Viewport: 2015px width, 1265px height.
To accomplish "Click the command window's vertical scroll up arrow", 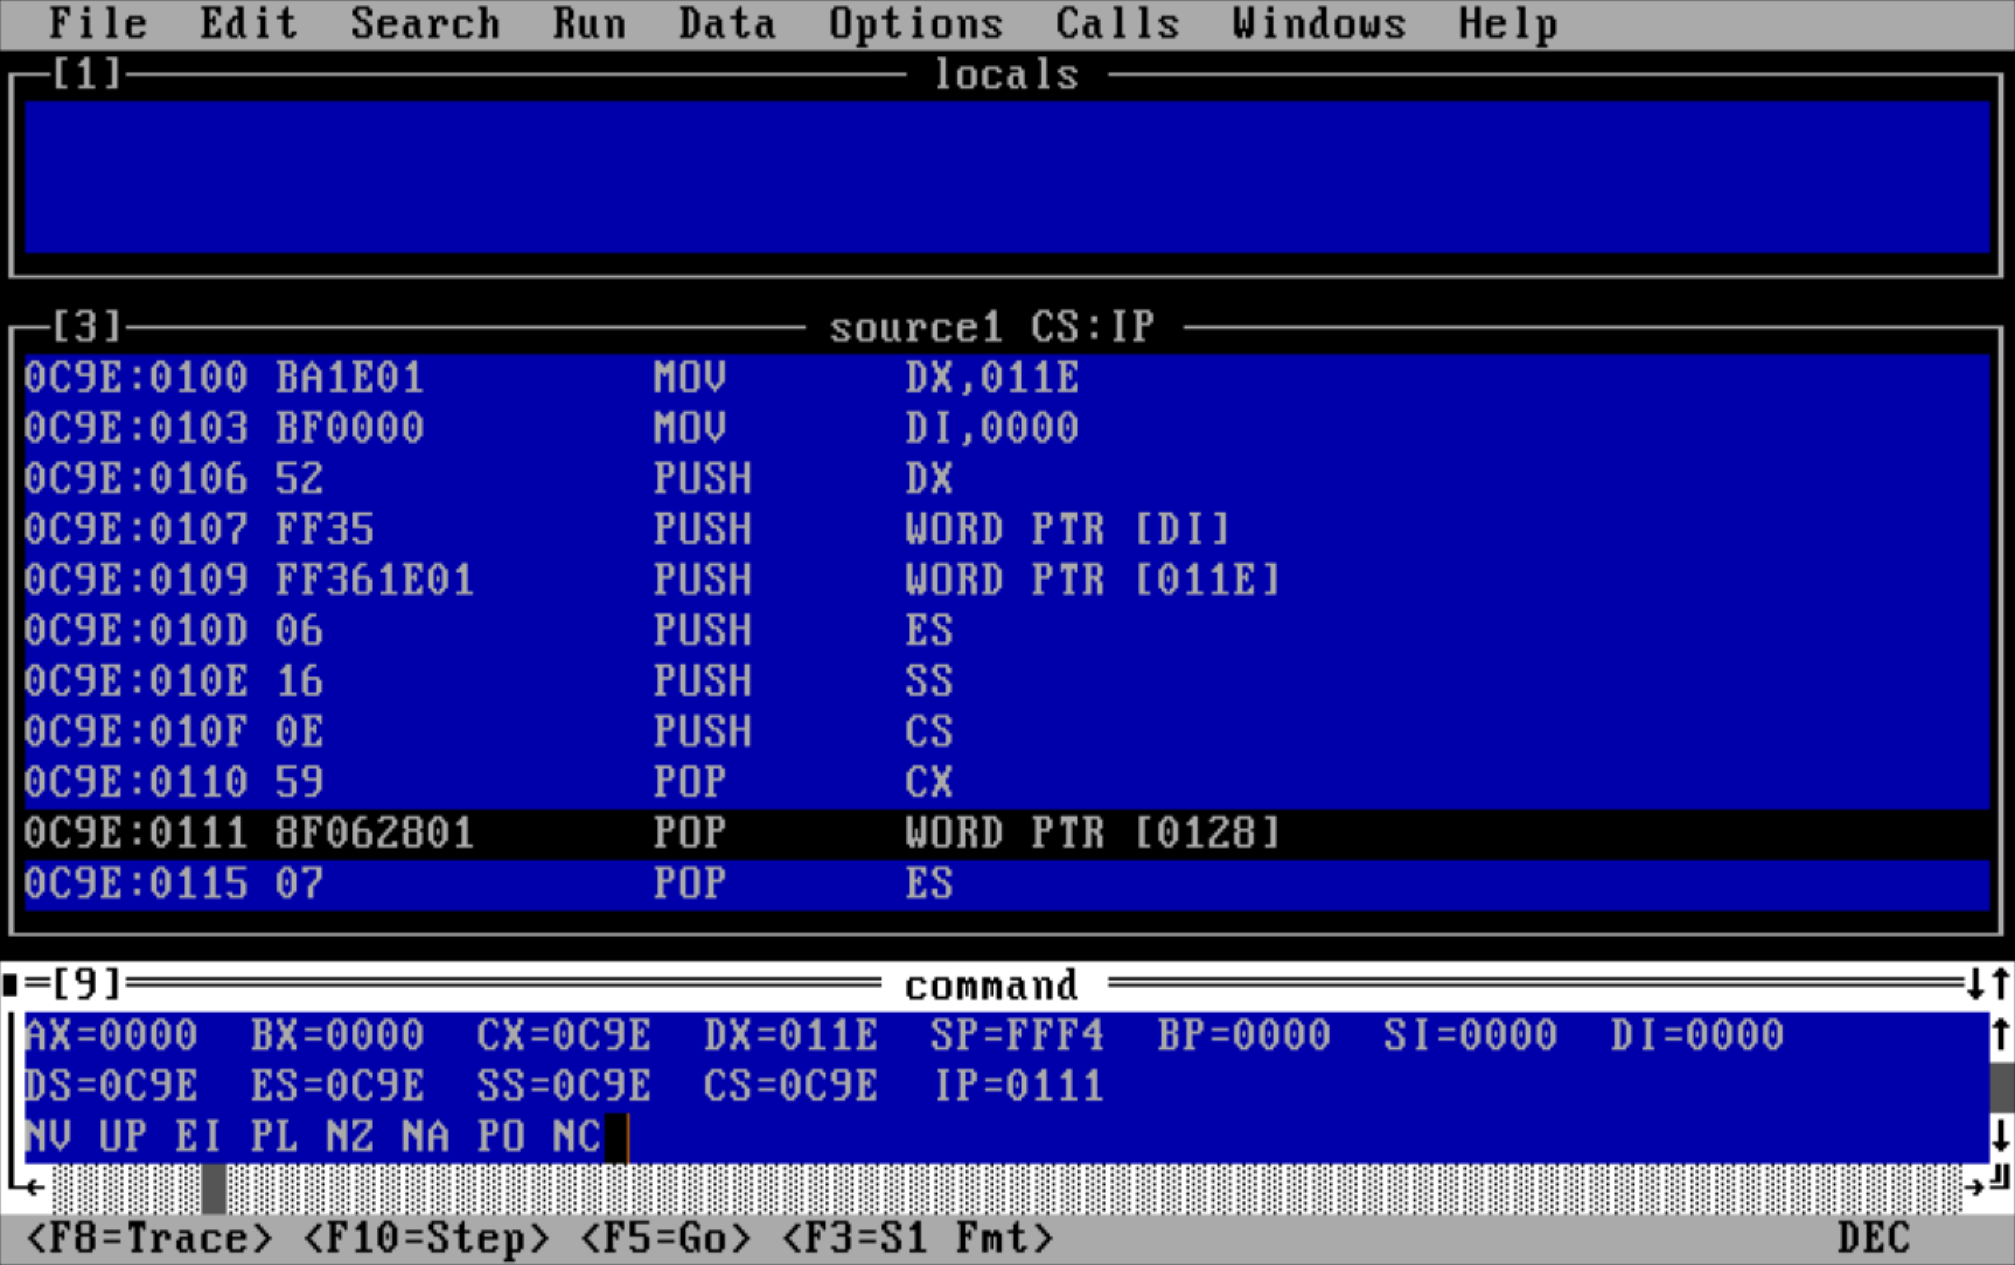I will point(2001,1036).
